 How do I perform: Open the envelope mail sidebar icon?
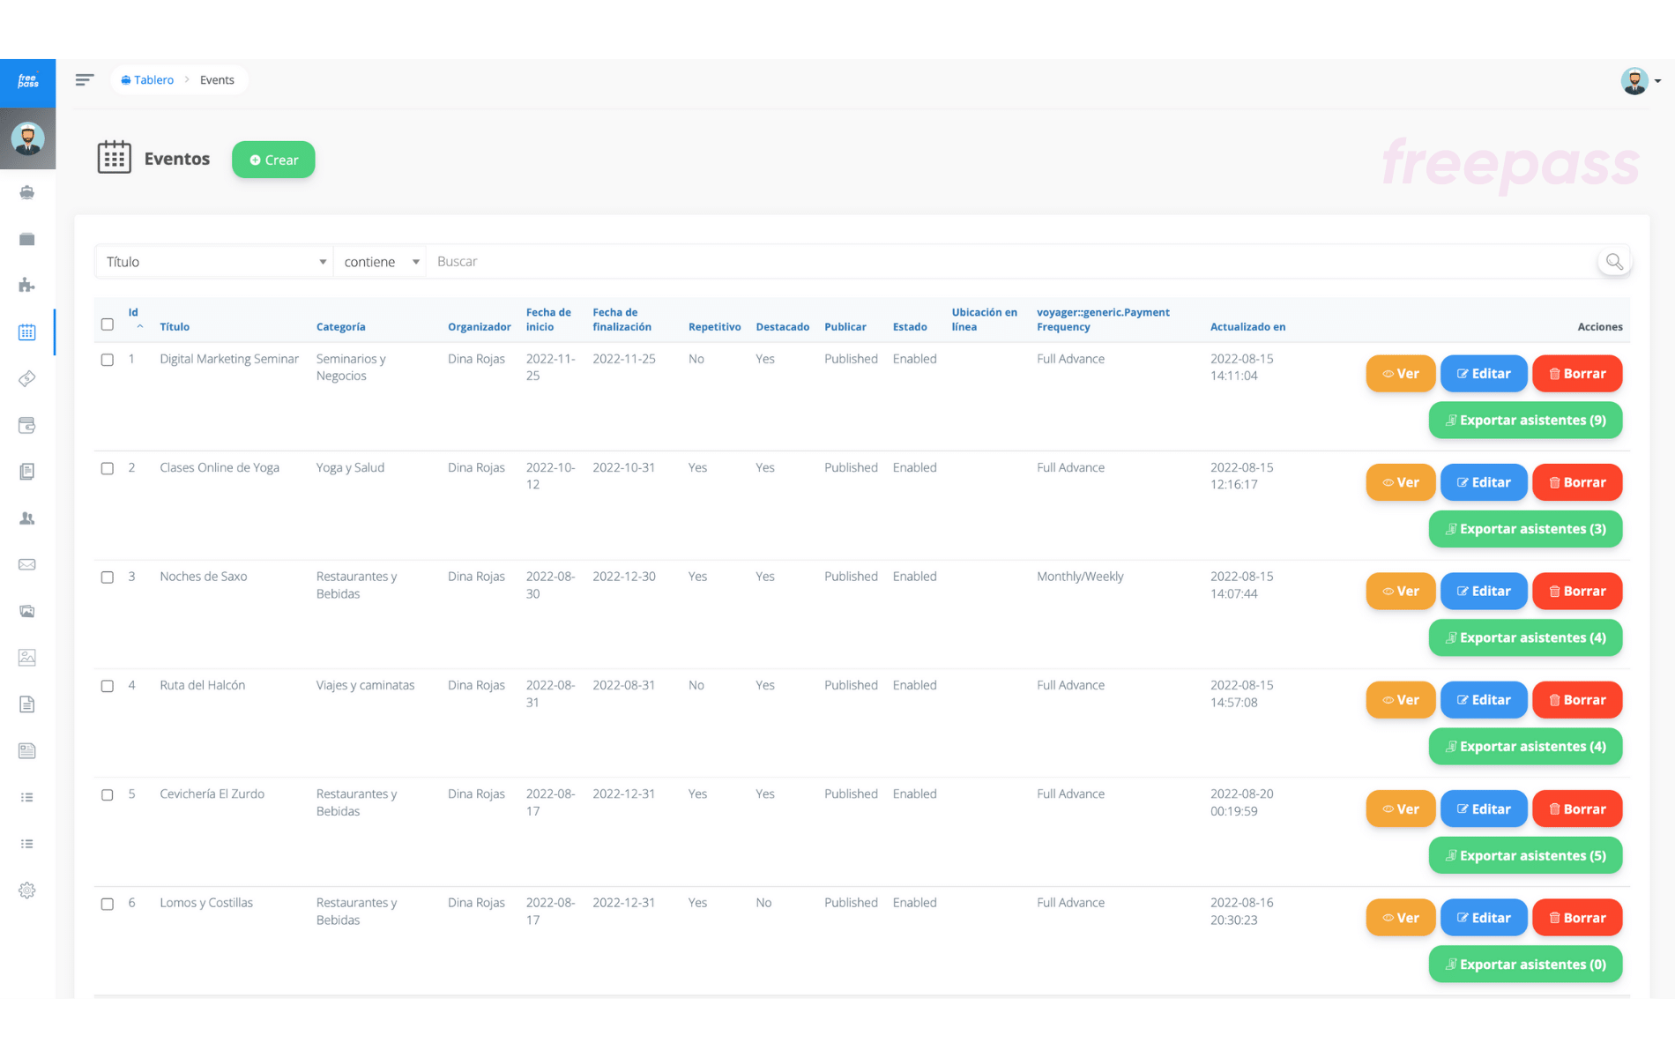[x=27, y=564]
